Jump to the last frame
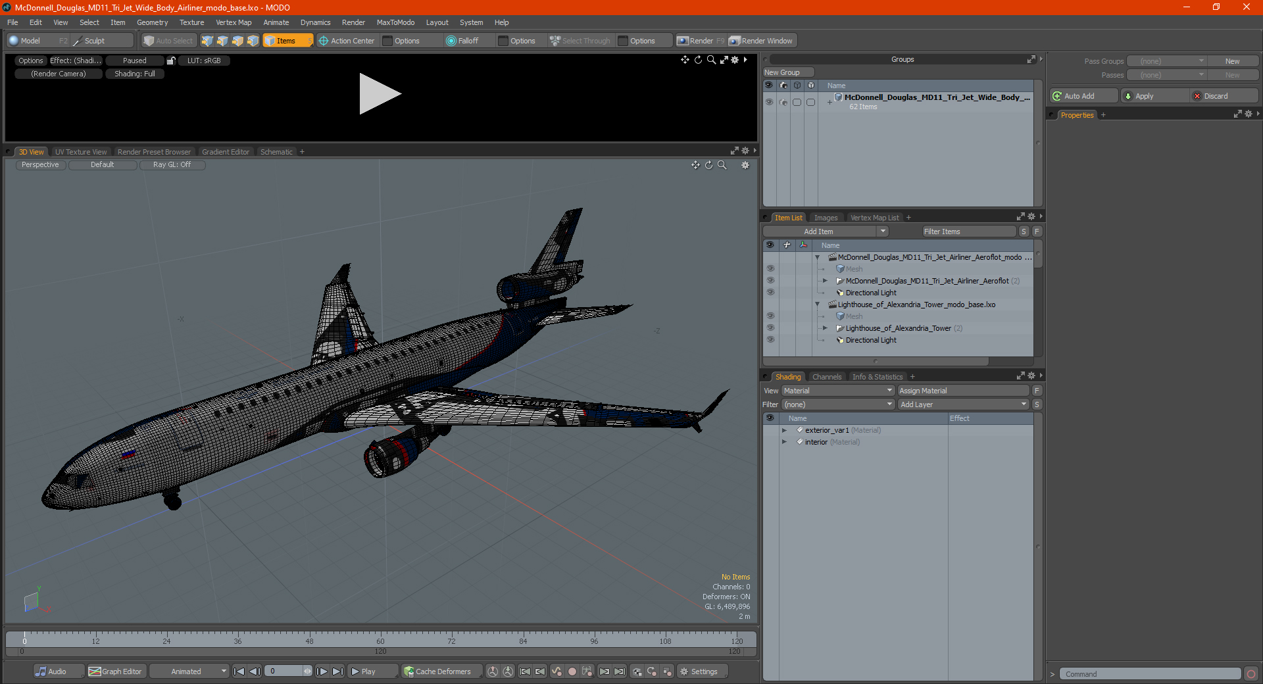 pos(337,672)
